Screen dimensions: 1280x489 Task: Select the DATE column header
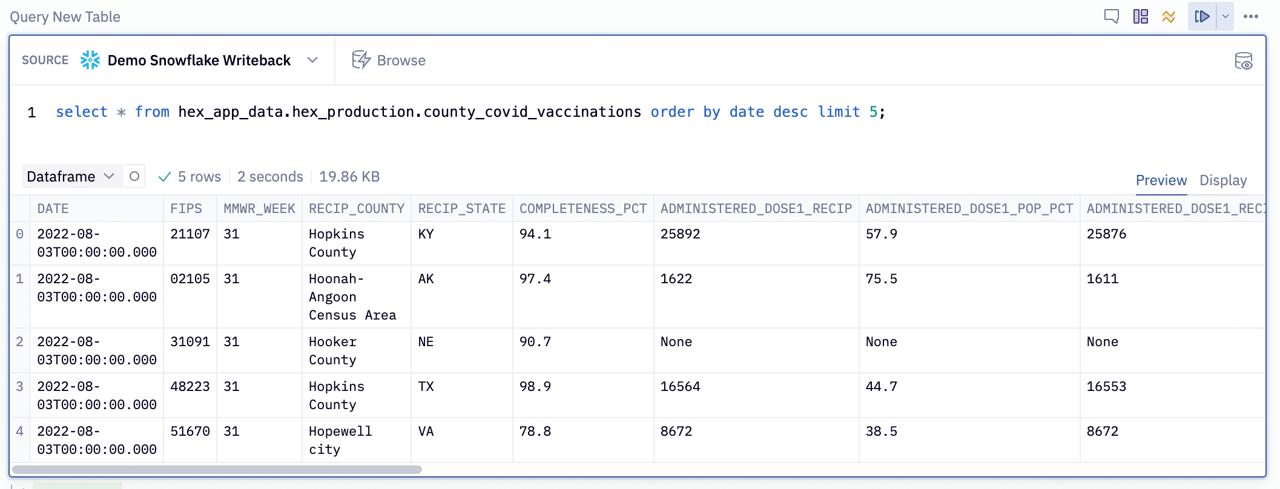96,209
